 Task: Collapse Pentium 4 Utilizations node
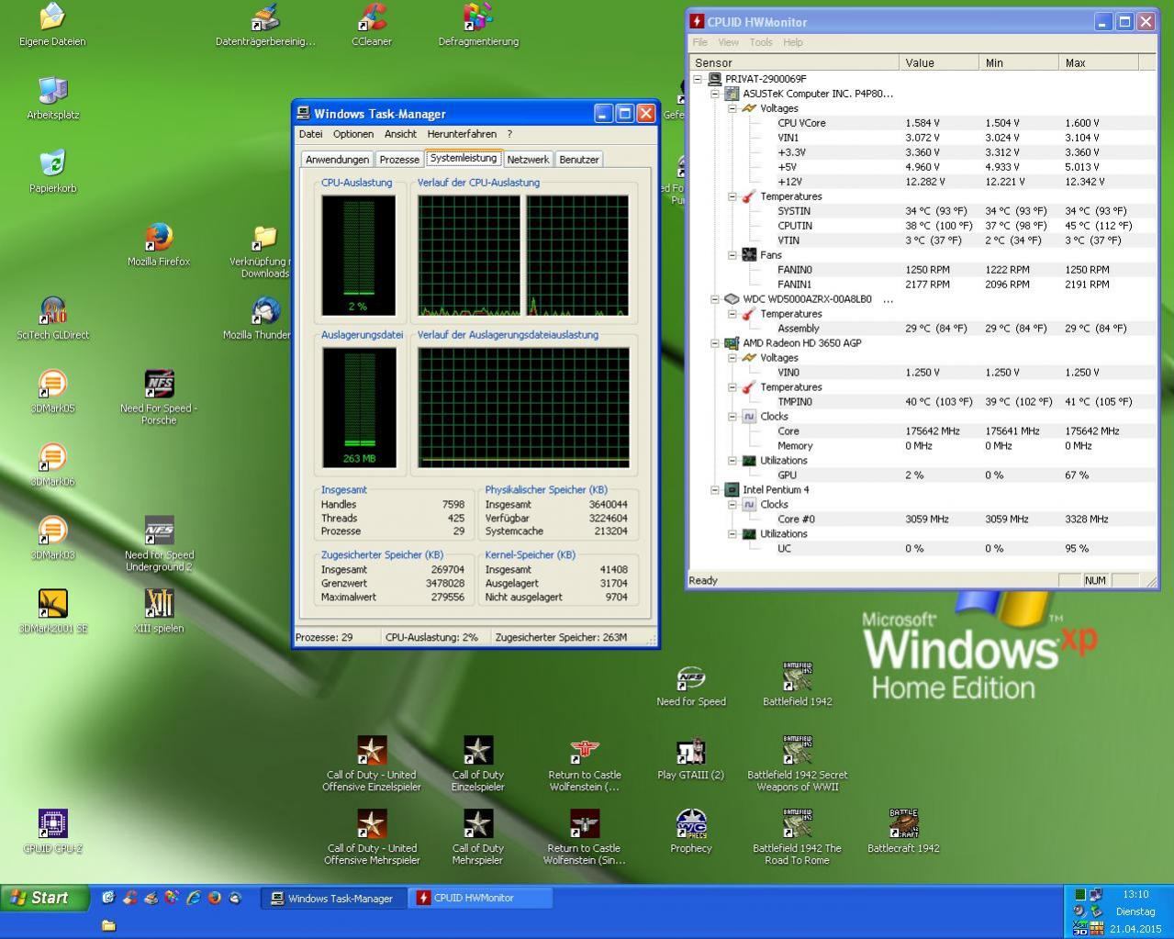[732, 534]
